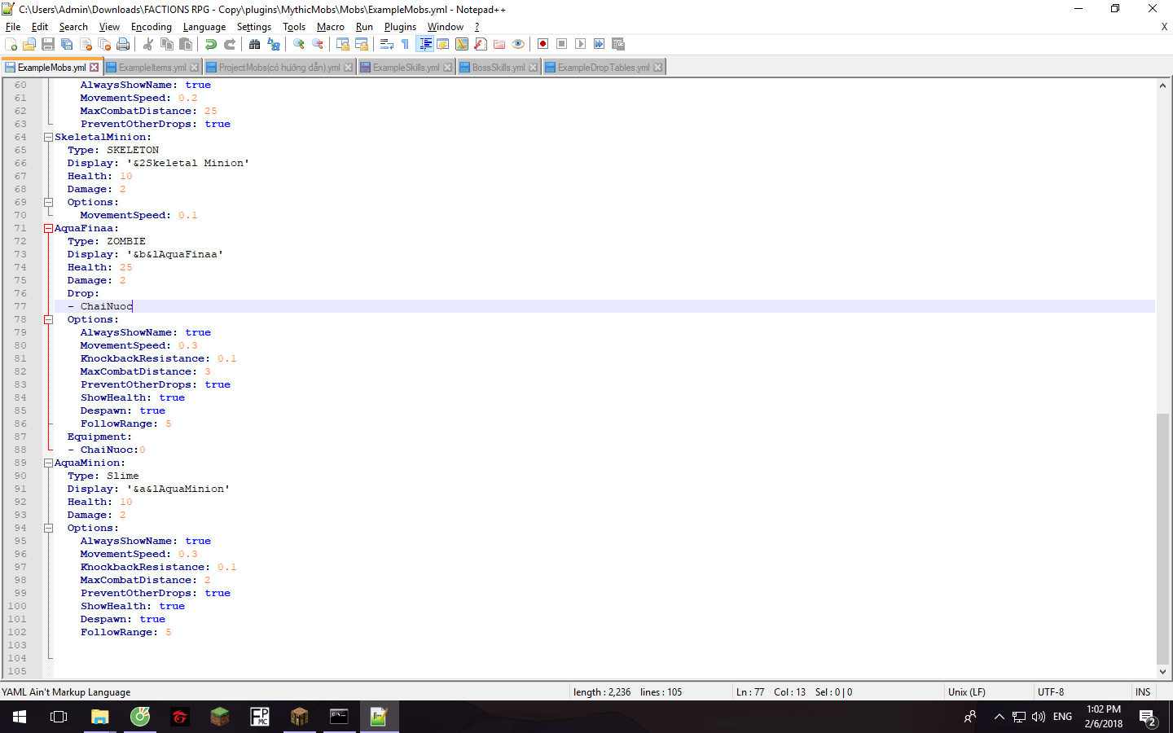The image size is (1173, 733).
Task: Open the Command Prompt taskbar icon
Action: click(339, 717)
